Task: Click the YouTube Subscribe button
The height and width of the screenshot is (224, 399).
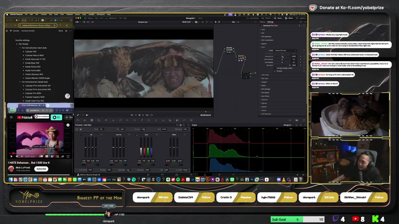Action: (41, 169)
